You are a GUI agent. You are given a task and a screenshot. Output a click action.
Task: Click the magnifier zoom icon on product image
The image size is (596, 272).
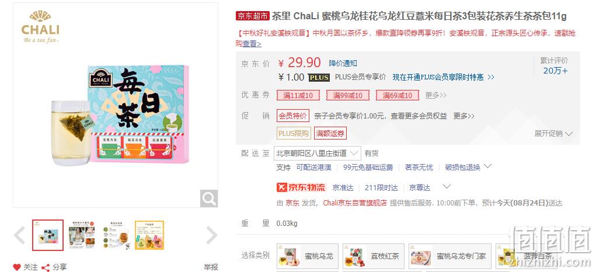209,198
